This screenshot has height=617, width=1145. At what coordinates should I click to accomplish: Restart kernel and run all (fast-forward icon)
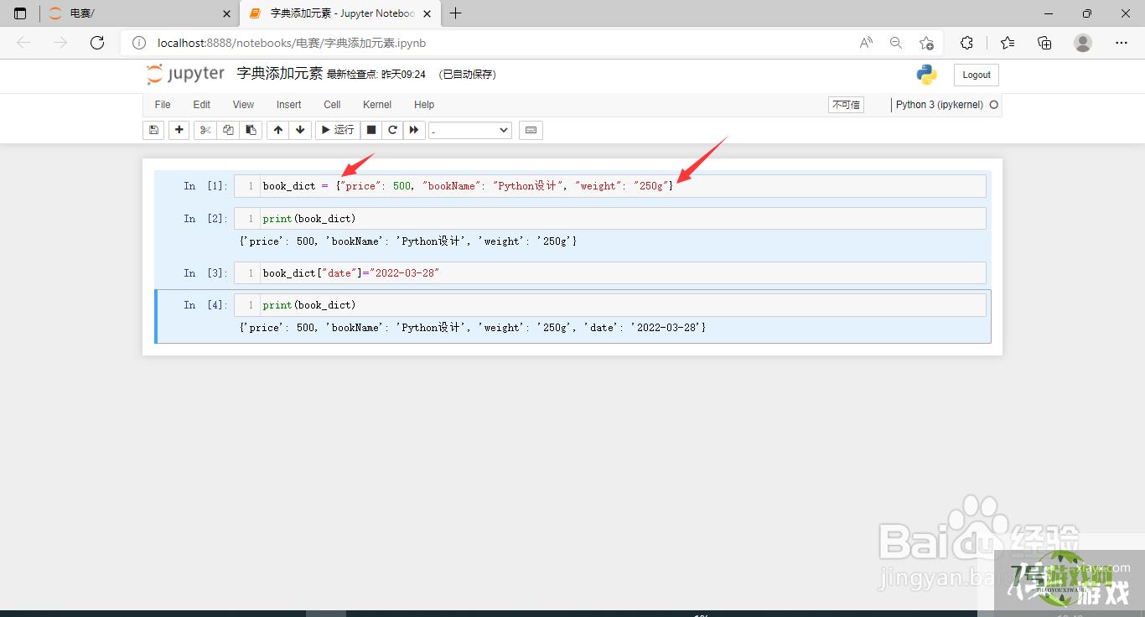click(x=414, y=130)
